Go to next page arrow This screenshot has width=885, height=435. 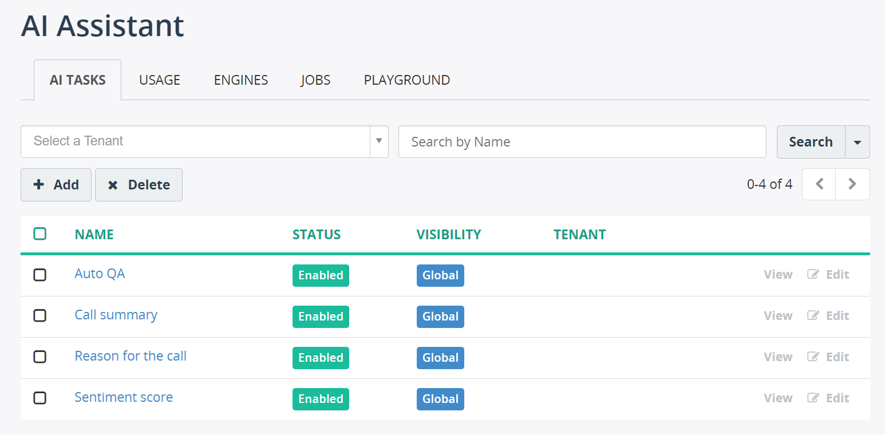click(x=852, y=184)
